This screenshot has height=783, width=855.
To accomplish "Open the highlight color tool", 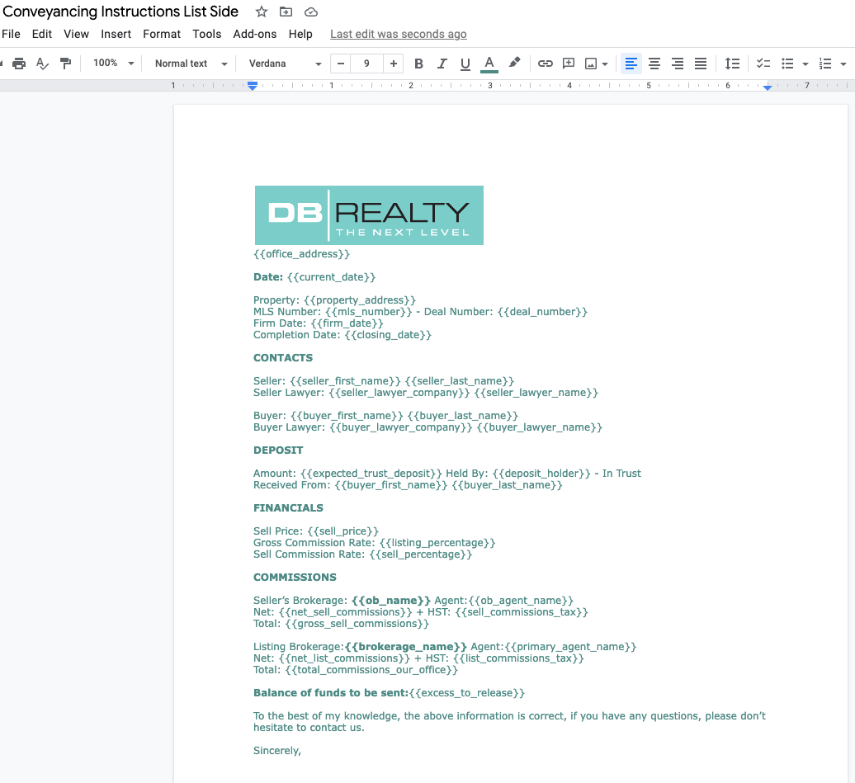I will coord(513,63).
